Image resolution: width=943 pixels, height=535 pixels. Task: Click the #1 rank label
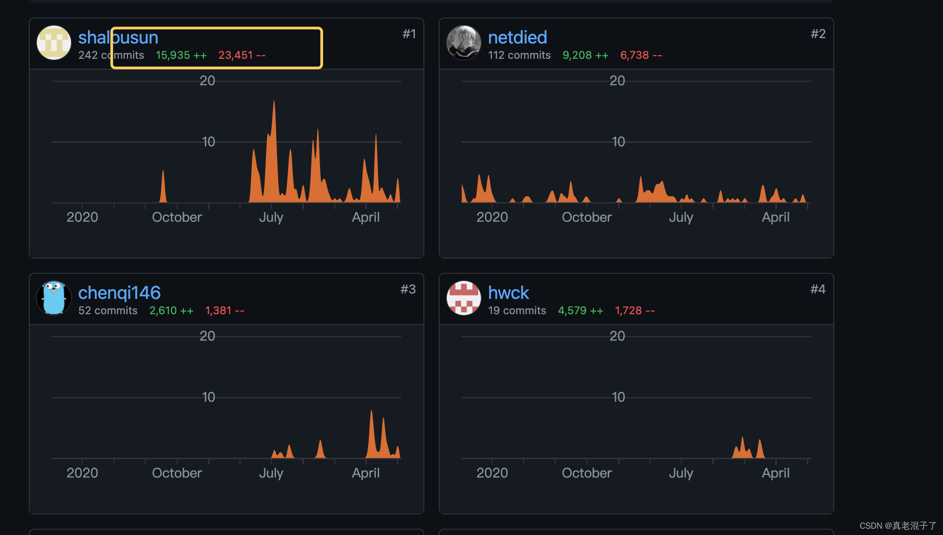(x=409, y=34)
